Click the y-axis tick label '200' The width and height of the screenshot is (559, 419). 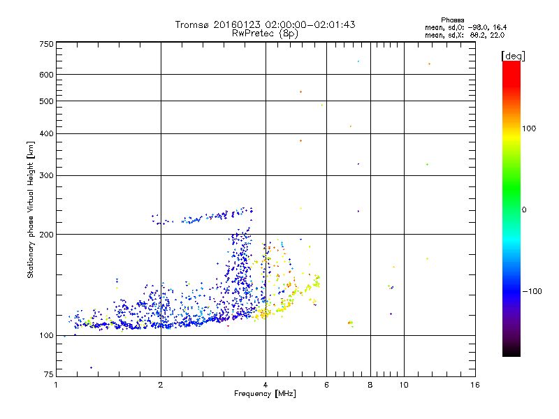(46, 235)
